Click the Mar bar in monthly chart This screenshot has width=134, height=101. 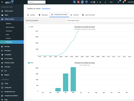(58, 90)
